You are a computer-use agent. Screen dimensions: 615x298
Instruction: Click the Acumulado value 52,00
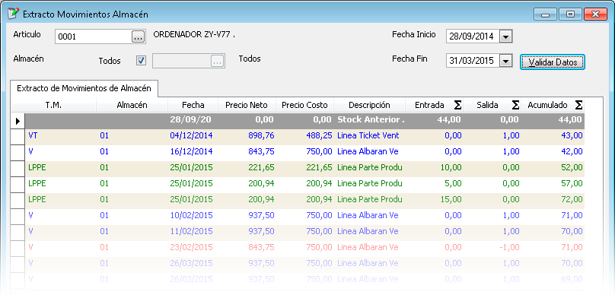(x=572, y=167)
